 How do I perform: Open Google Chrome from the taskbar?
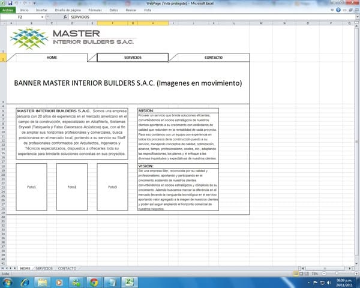94,282
